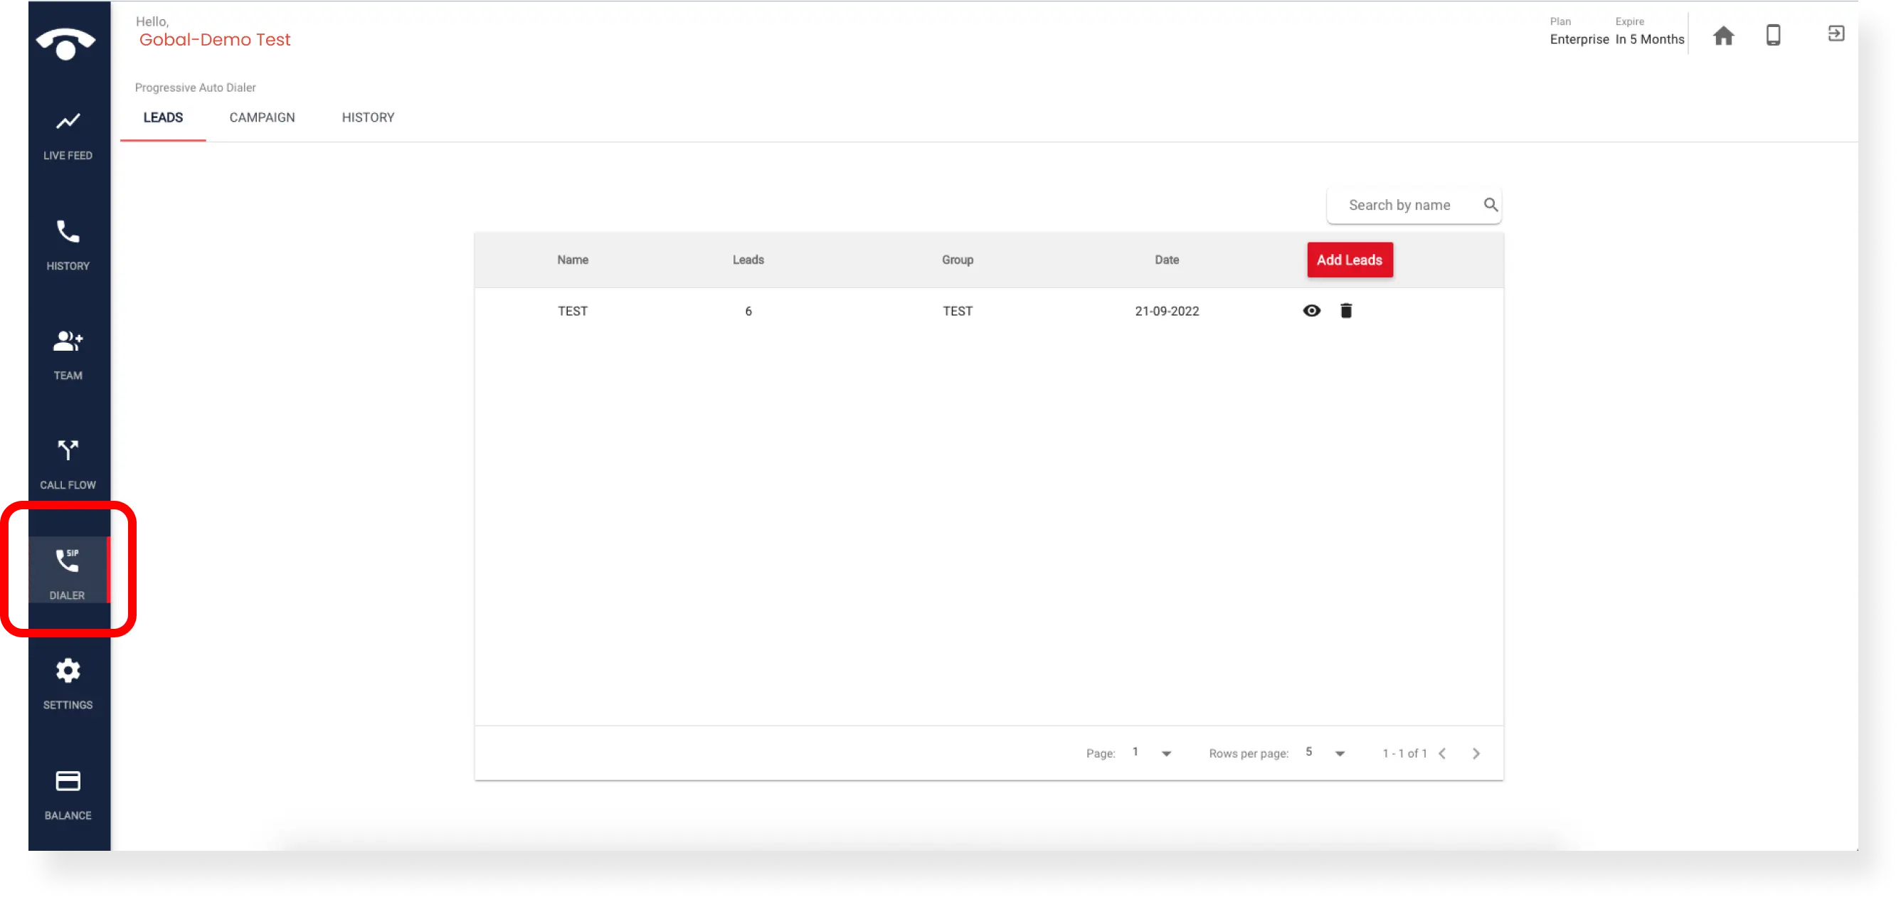Switch to Campaign tab
The image size is (1901, 902).
262,117
